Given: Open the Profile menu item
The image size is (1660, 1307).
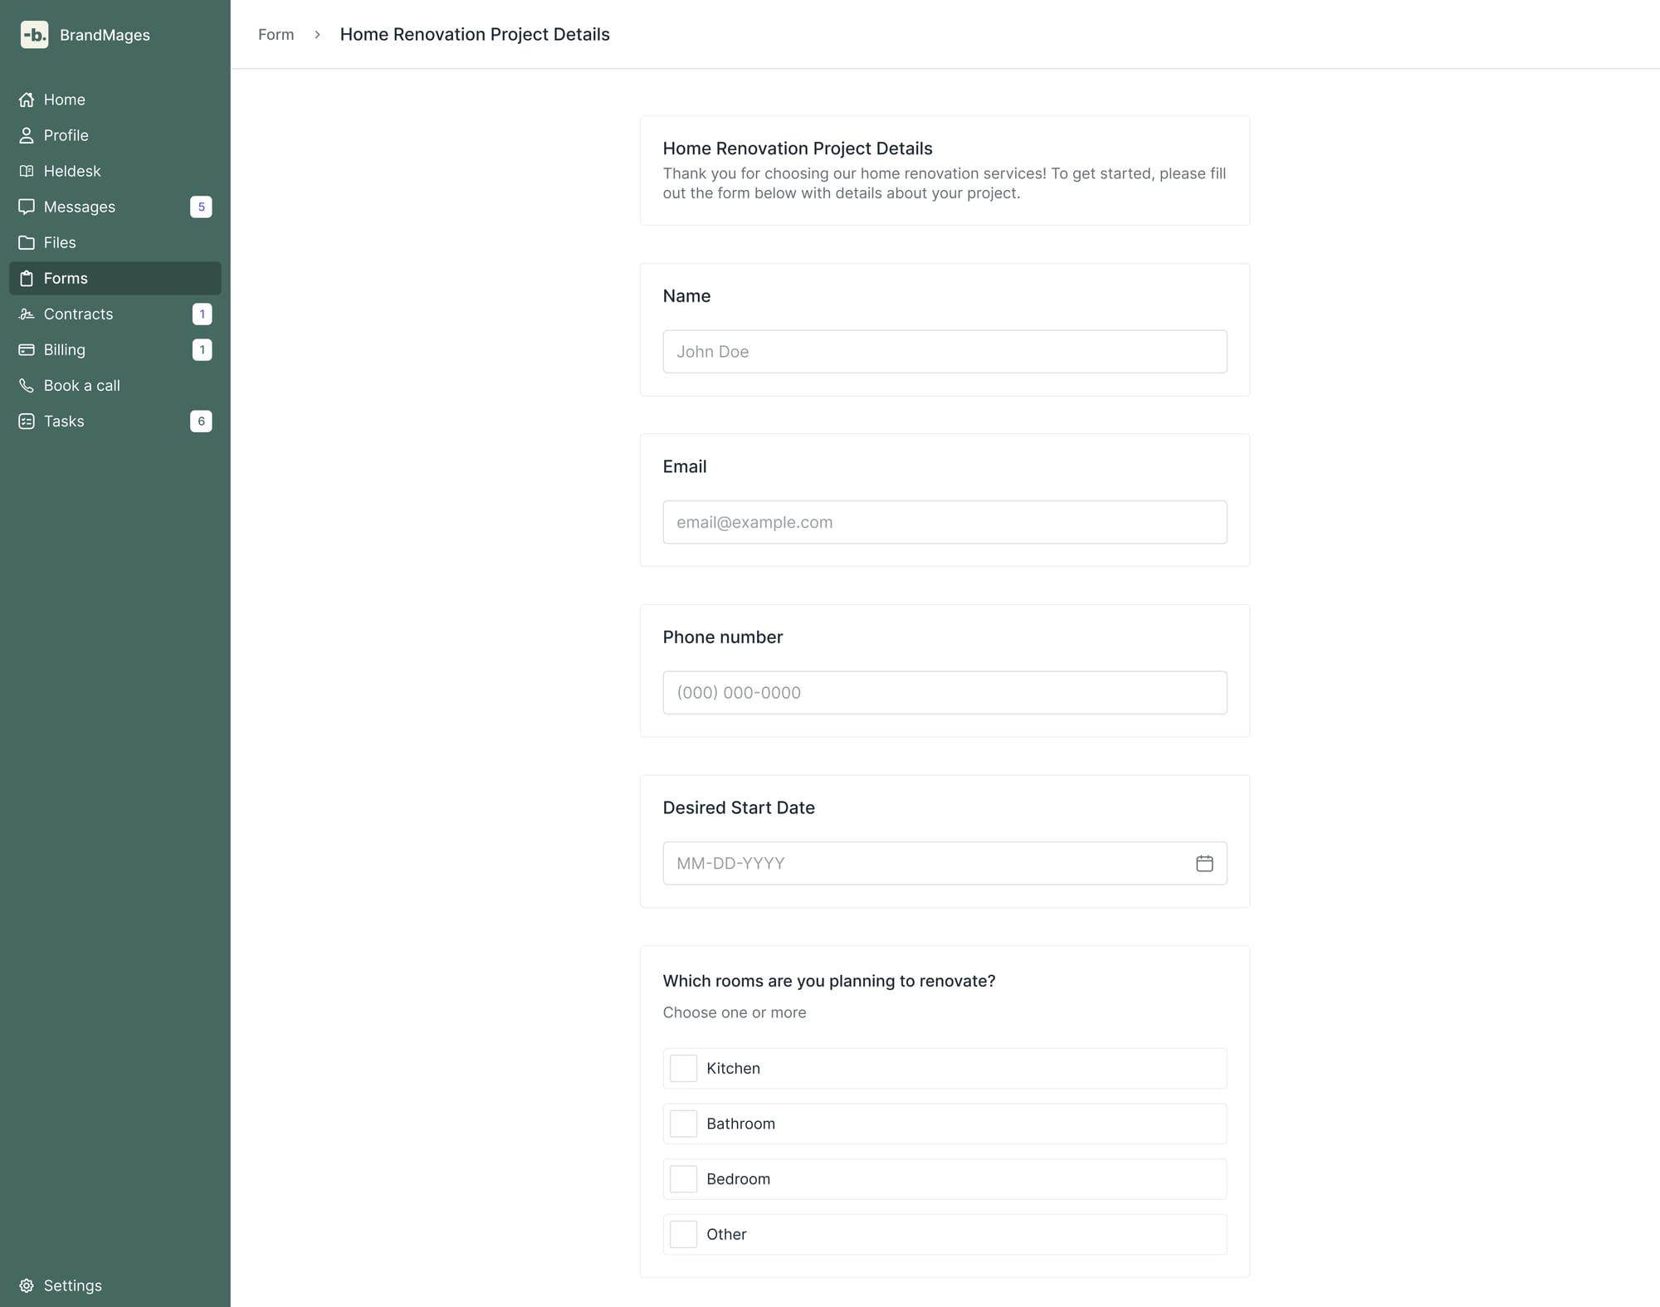Looking at the screenshot, I should 66,135.
